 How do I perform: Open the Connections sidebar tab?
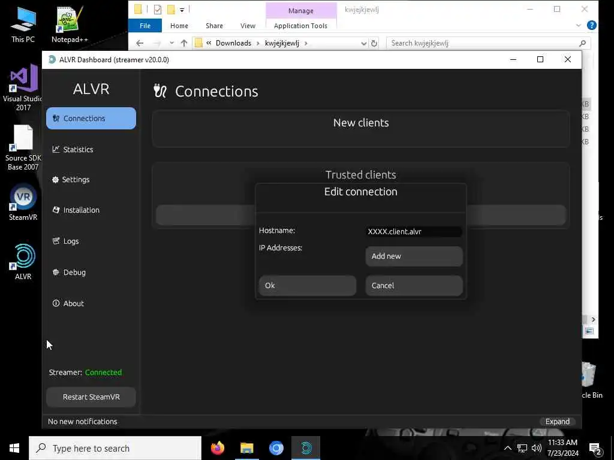91,118
